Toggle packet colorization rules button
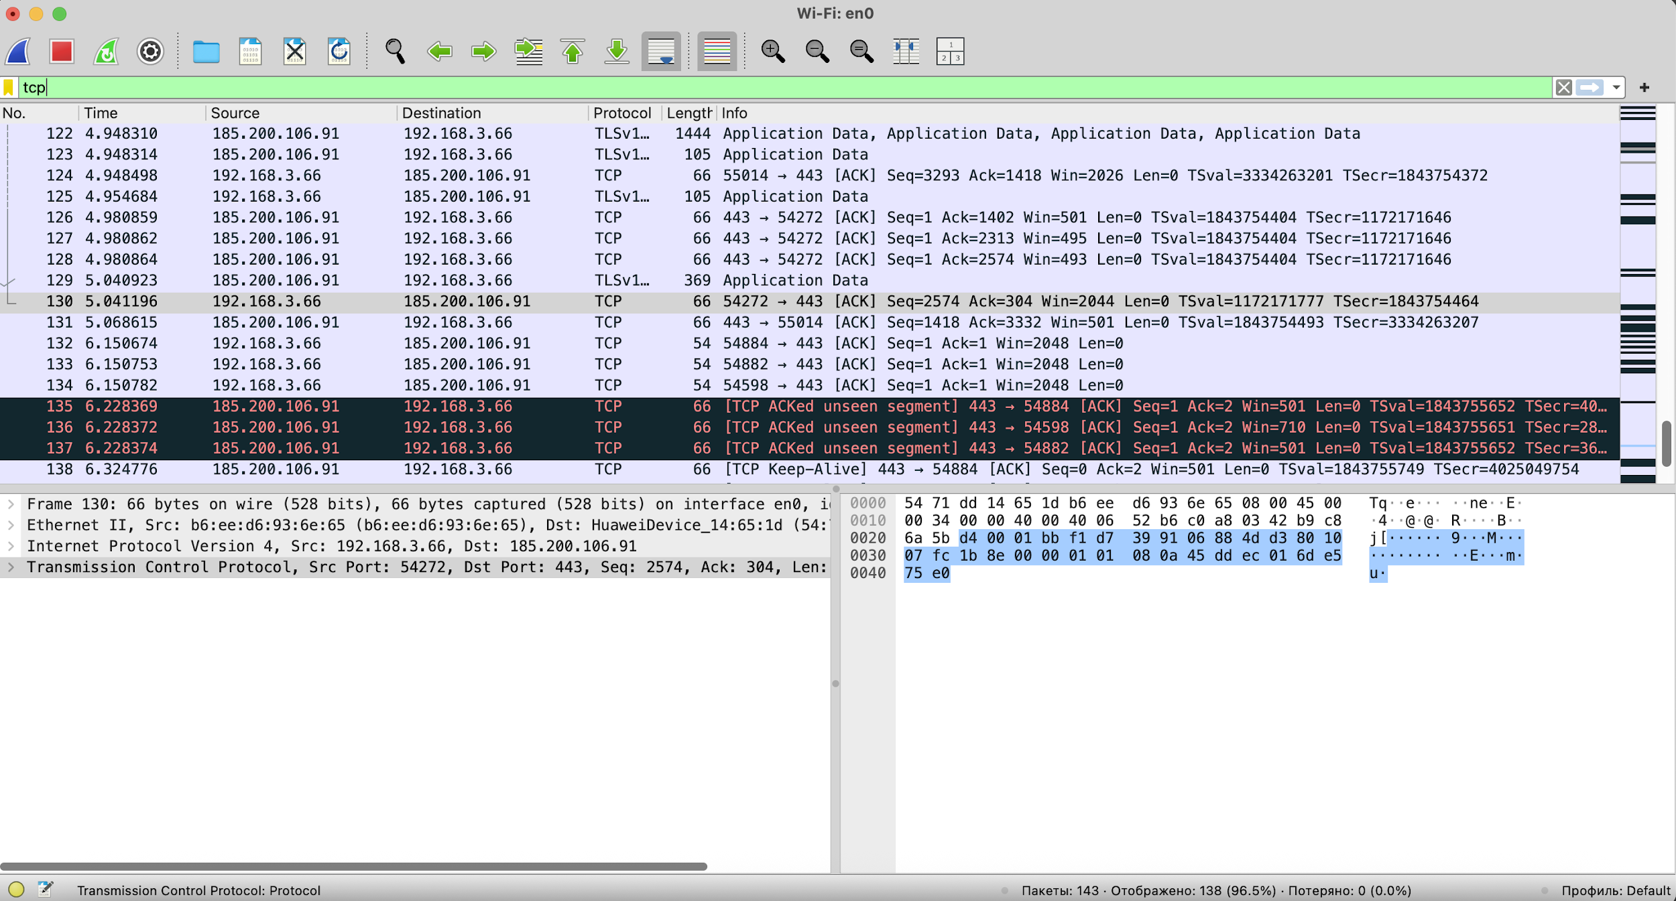 point(717,52)
